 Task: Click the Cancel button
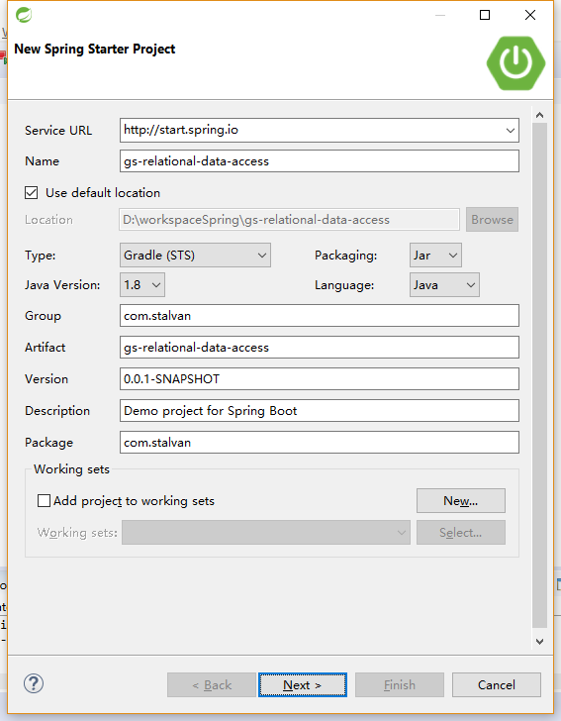tap(497, 685)
